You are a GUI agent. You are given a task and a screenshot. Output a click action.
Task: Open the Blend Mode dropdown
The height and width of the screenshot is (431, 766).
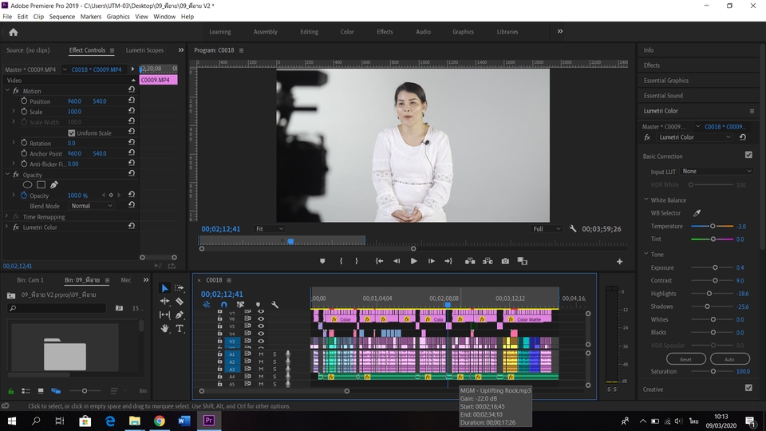(91, 206)
